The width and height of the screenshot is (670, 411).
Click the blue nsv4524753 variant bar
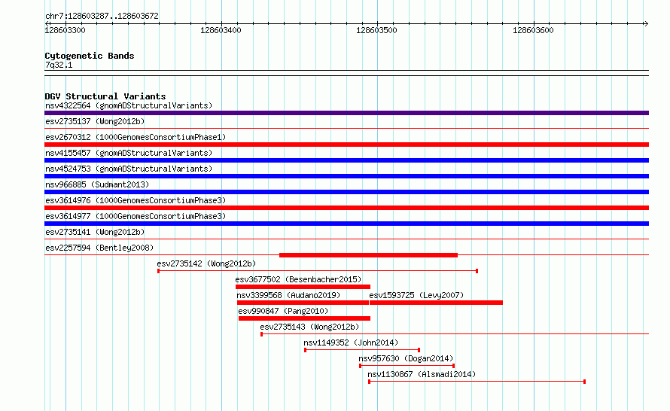346,176
